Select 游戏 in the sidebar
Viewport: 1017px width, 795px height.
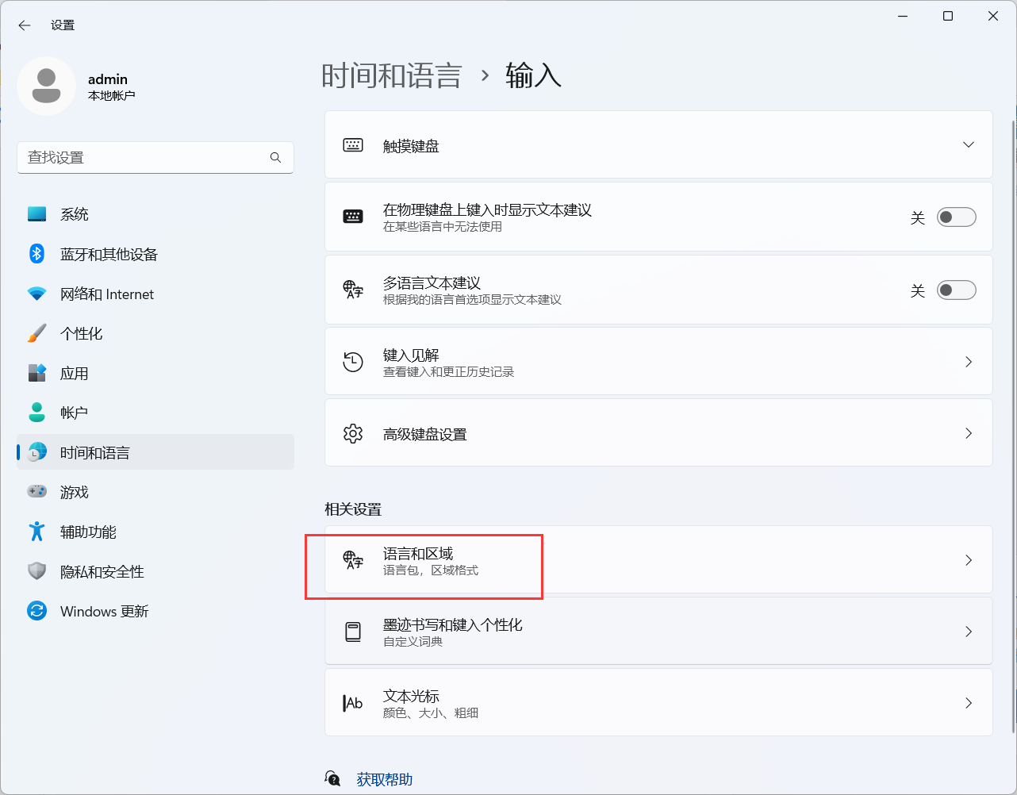[x=155, y=492]
